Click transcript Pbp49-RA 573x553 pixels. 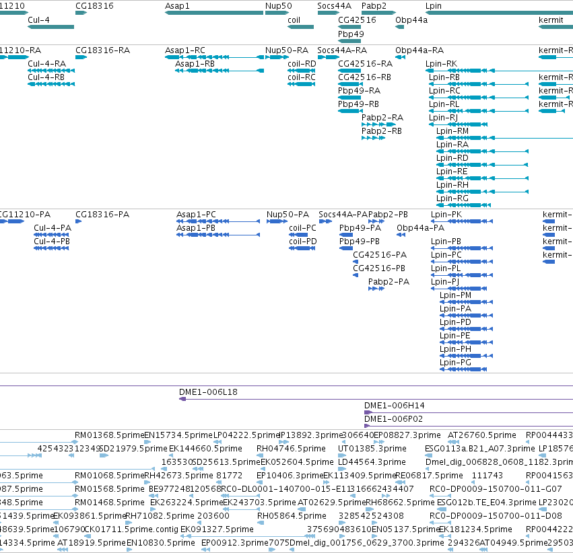pos(349,98)
